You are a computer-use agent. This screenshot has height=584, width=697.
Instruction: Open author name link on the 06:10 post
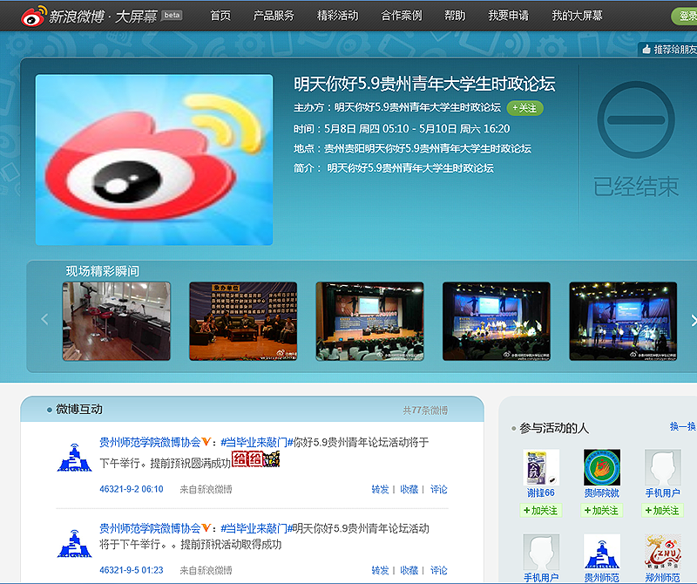pyautogui.click(x=150, y=442)
